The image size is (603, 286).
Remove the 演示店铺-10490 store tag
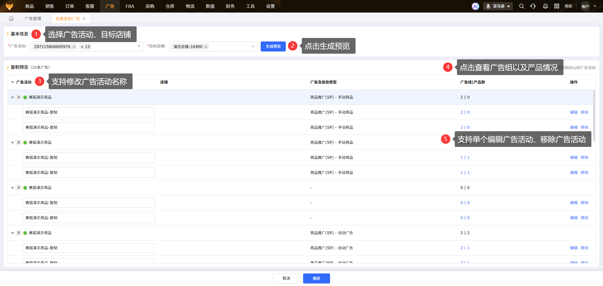click(x=206, y=47)
